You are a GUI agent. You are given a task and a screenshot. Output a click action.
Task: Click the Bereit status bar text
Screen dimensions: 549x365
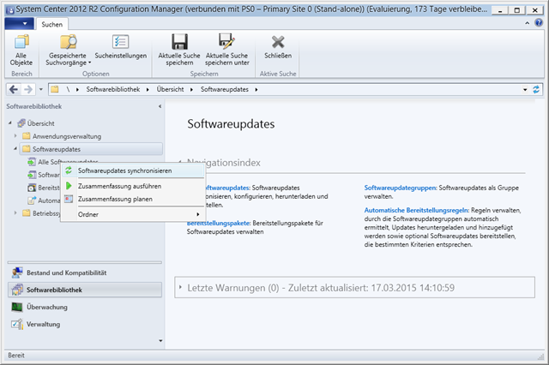16,356
